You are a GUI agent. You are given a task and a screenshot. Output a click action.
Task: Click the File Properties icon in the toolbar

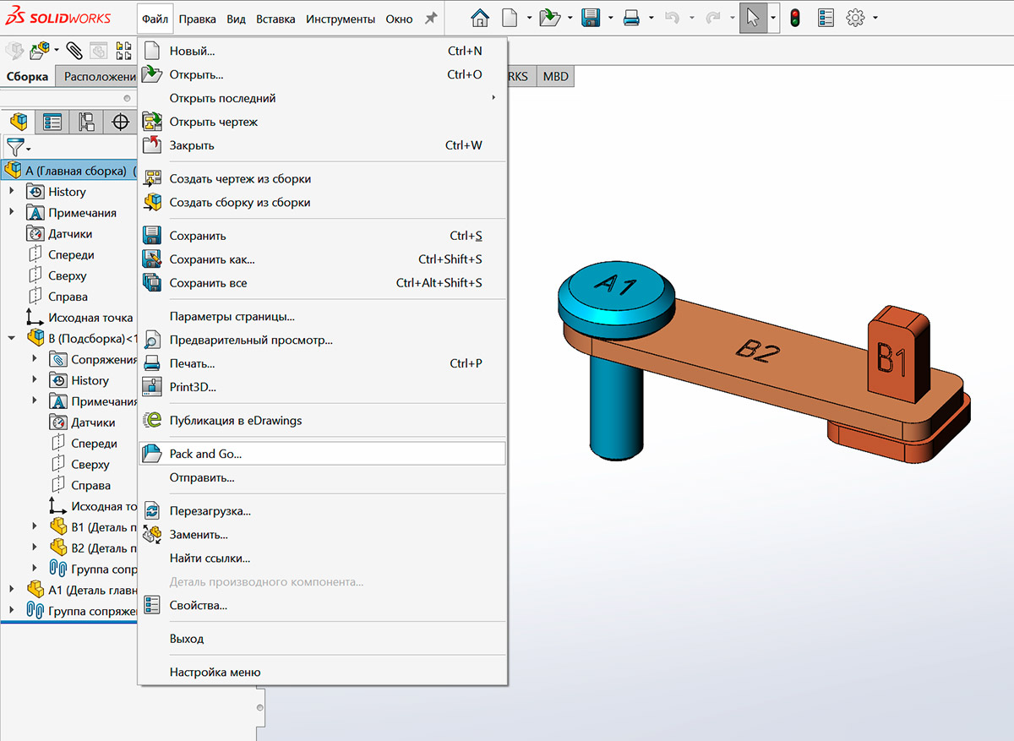tap(827, 18)
